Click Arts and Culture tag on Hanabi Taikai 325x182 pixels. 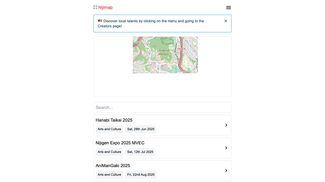(x=109, y=129)
